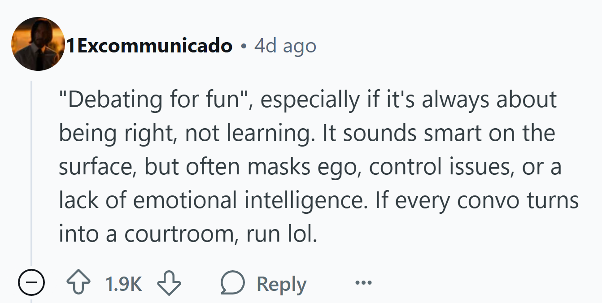Viewport: 602px width, 303px height.
Task: Downvote the 1Excommunicado comment
Action: [169, 283]
